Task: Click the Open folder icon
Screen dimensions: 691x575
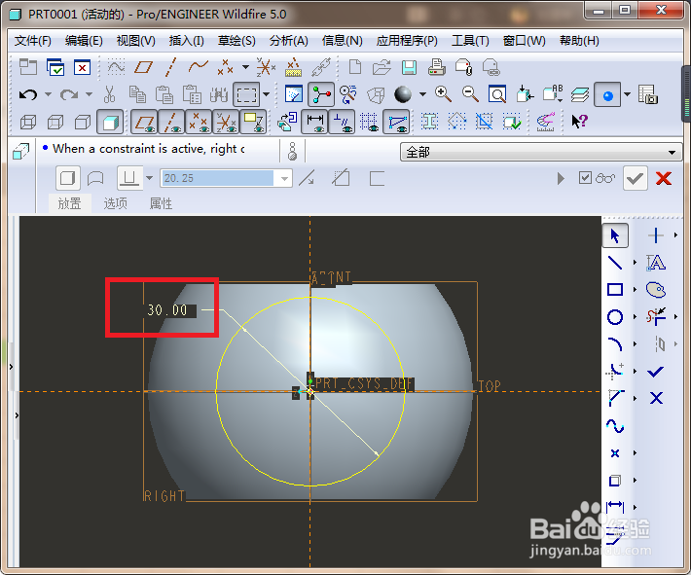Action: coord(382,67)
